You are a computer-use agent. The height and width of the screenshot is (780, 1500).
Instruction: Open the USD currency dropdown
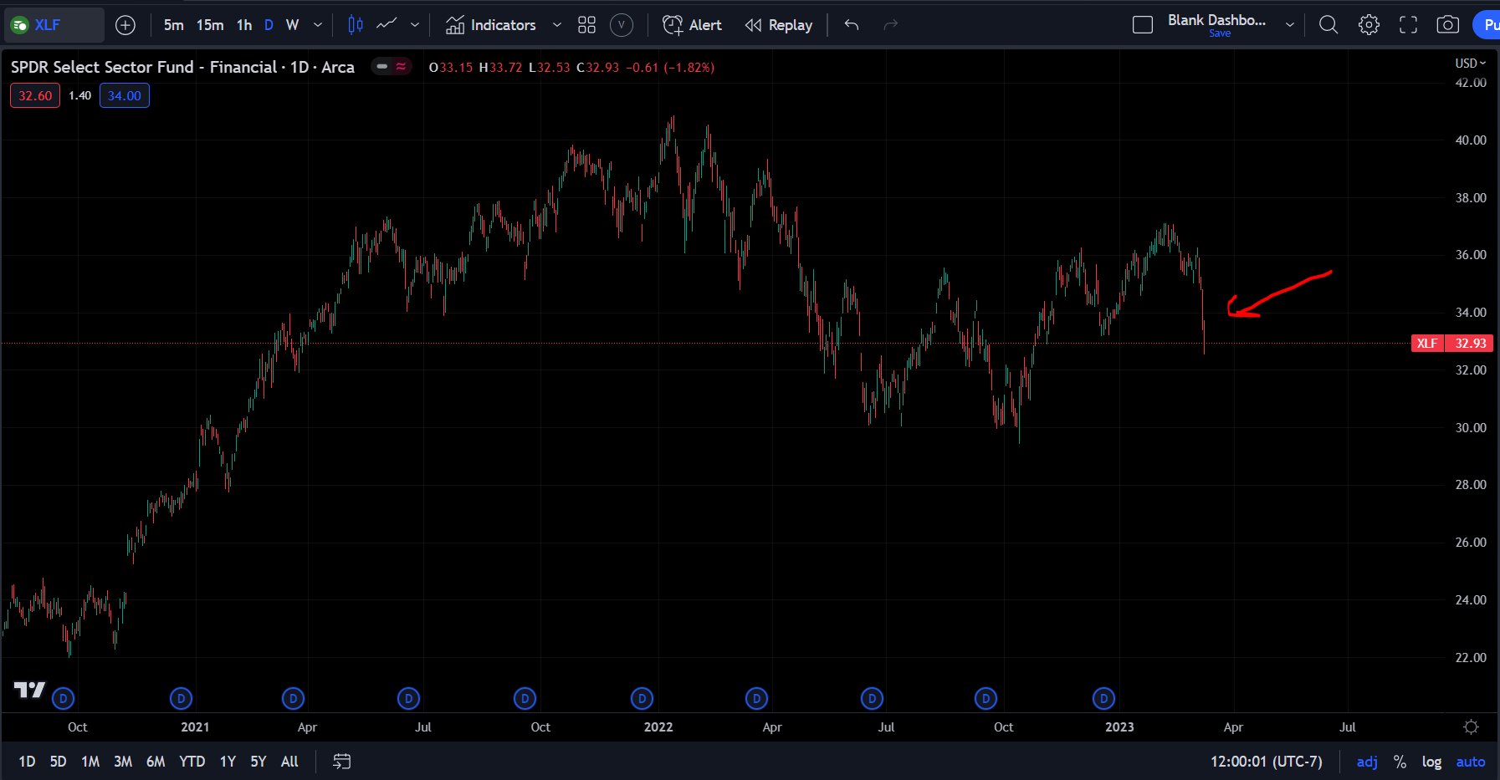coord(1470,63)
